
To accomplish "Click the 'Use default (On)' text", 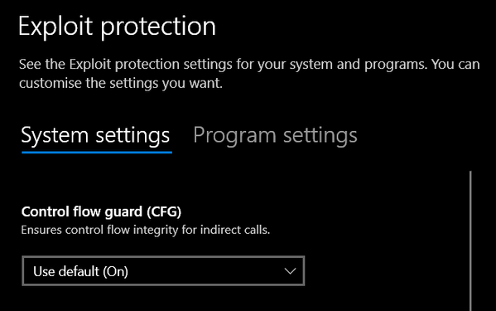I will pos(80,271).
